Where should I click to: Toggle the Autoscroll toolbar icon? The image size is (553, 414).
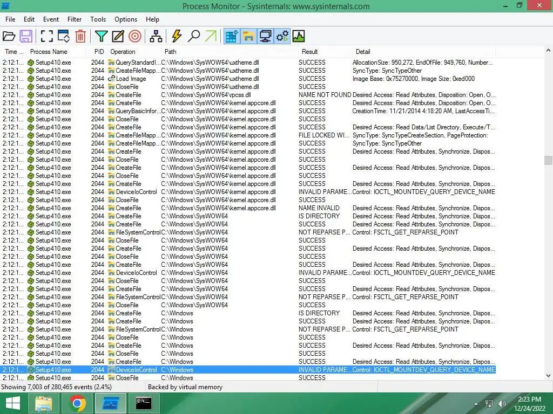(x=64, y=36)
